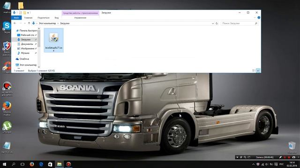Click the new folder icon in quick access toolbar

pos(24,13)
